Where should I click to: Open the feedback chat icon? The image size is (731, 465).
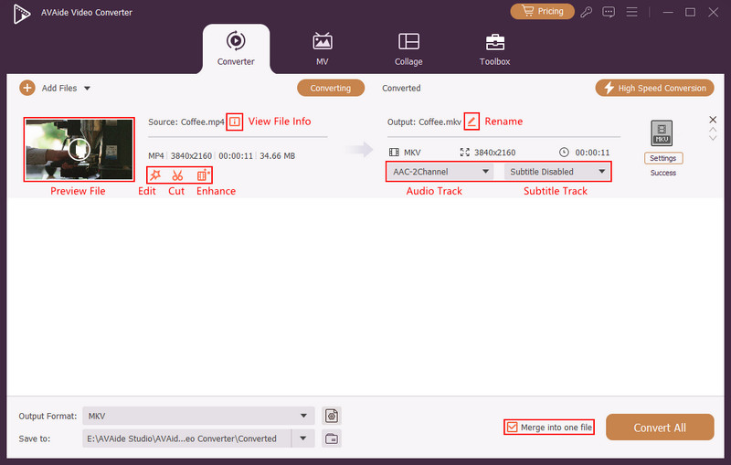pos(609,12)
